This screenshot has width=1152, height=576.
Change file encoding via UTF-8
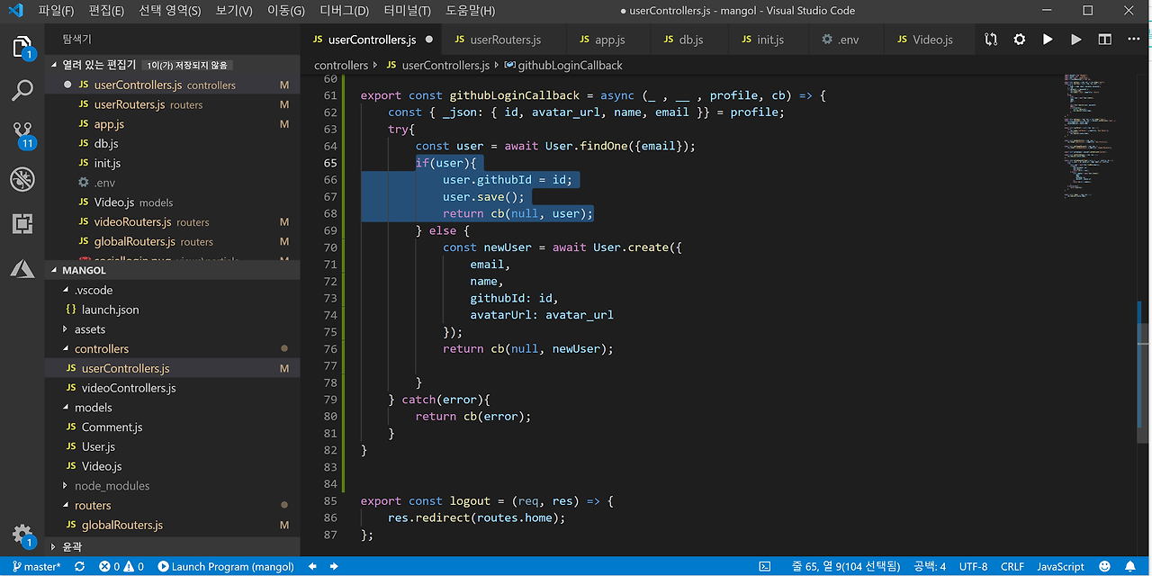[x=973, y=567]
